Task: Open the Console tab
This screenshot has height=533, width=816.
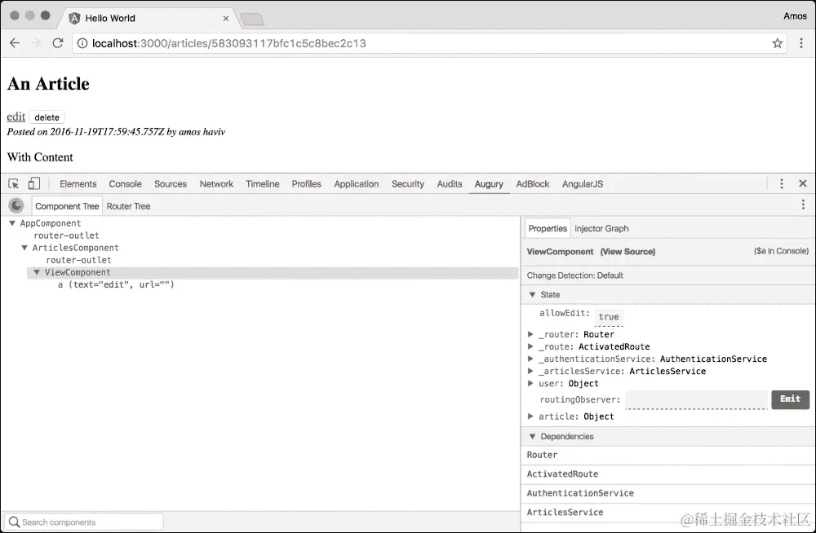Action: click(125, 184)
